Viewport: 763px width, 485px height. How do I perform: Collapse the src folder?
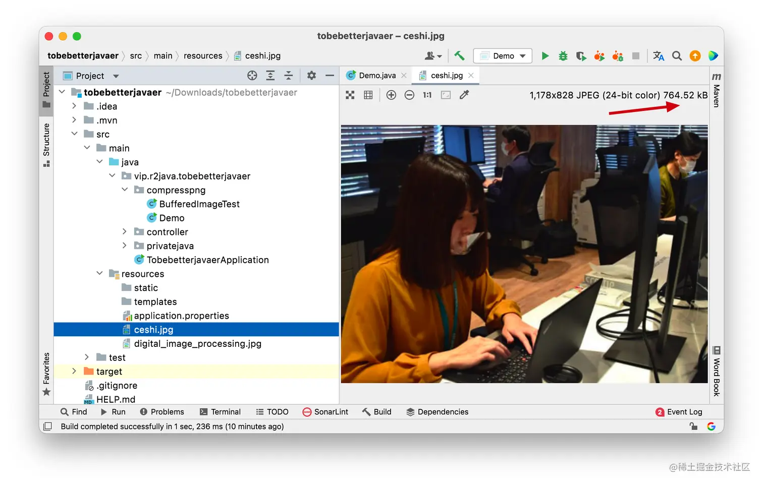(x=74, y=134)
